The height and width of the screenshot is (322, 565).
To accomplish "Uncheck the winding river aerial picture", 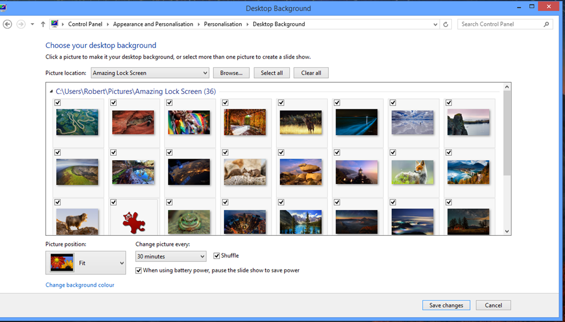I will click(57, 103).
